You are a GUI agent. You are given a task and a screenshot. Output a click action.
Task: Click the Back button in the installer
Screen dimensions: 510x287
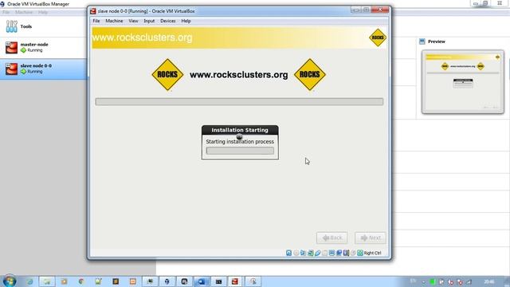[x=332, y=238]
